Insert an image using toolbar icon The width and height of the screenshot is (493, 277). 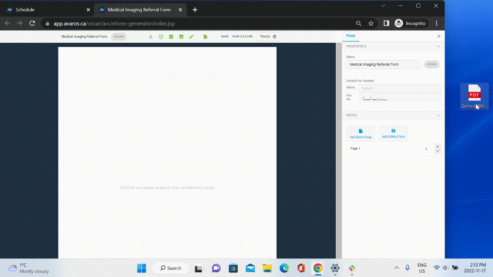point(181,37)
